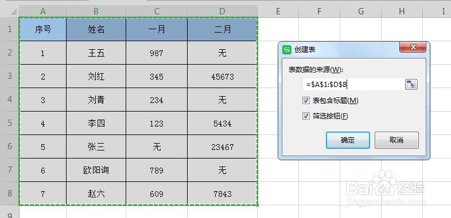Close the 创建表 dialog with X button
The image size is (451, 218).
tap(413, 47)
